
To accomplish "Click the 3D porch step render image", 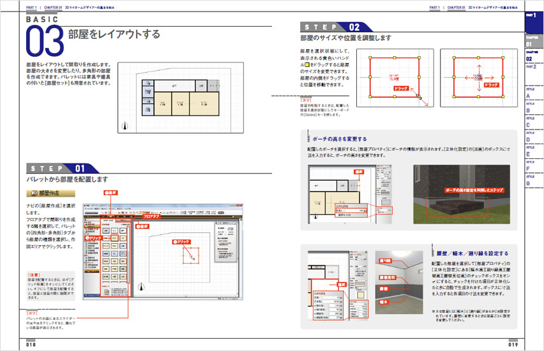I will click(462, 194).
